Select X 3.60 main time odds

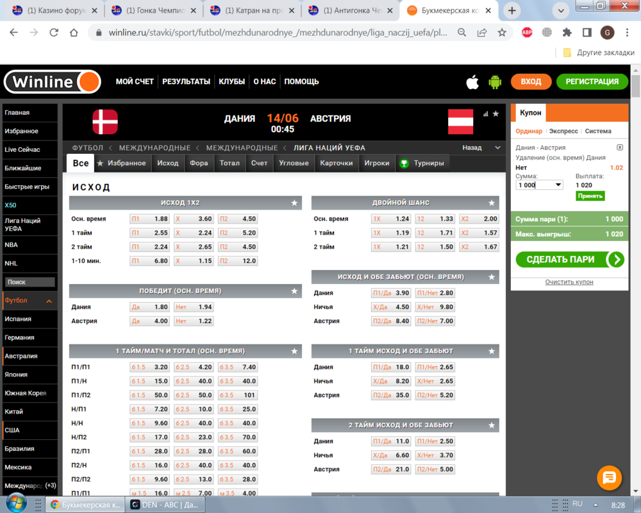pyautogui.click(x=194, y=219)
